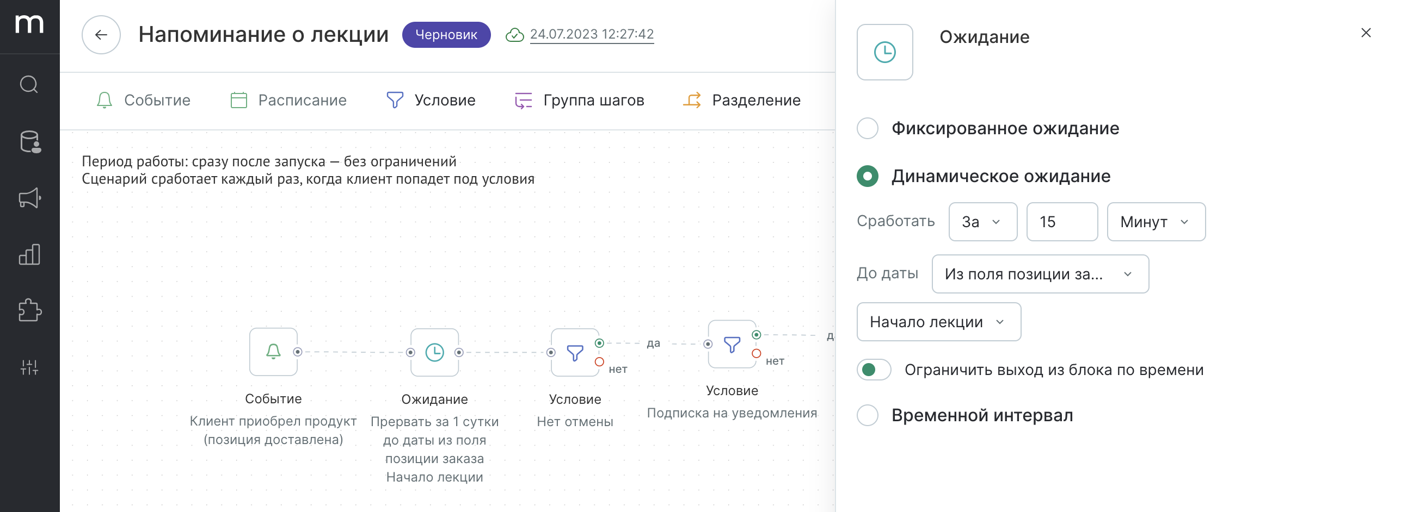Click the cloud saved status icon
This screenshot has width=1401, height=512.
point(514,35)
